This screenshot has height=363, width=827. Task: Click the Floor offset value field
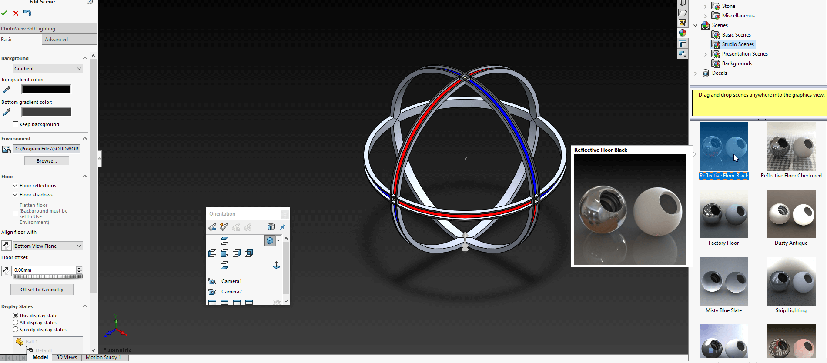44,270
